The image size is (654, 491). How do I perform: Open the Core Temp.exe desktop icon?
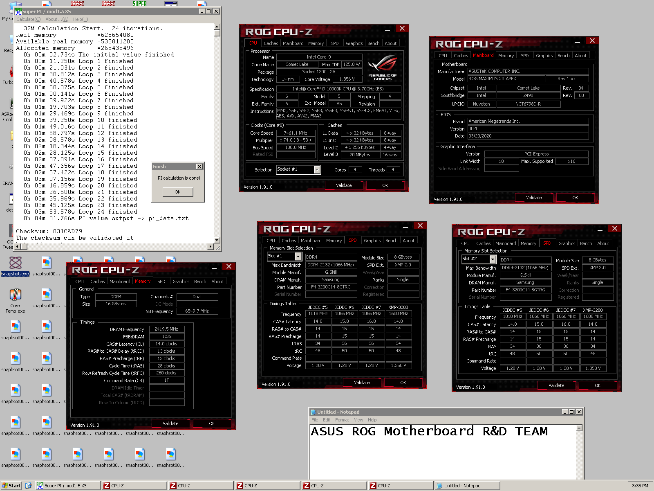pyautogui.click(x=15, y=300)
